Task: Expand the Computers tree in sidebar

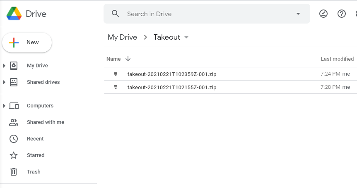Action: pyautogui.click(x=4, y=106)
